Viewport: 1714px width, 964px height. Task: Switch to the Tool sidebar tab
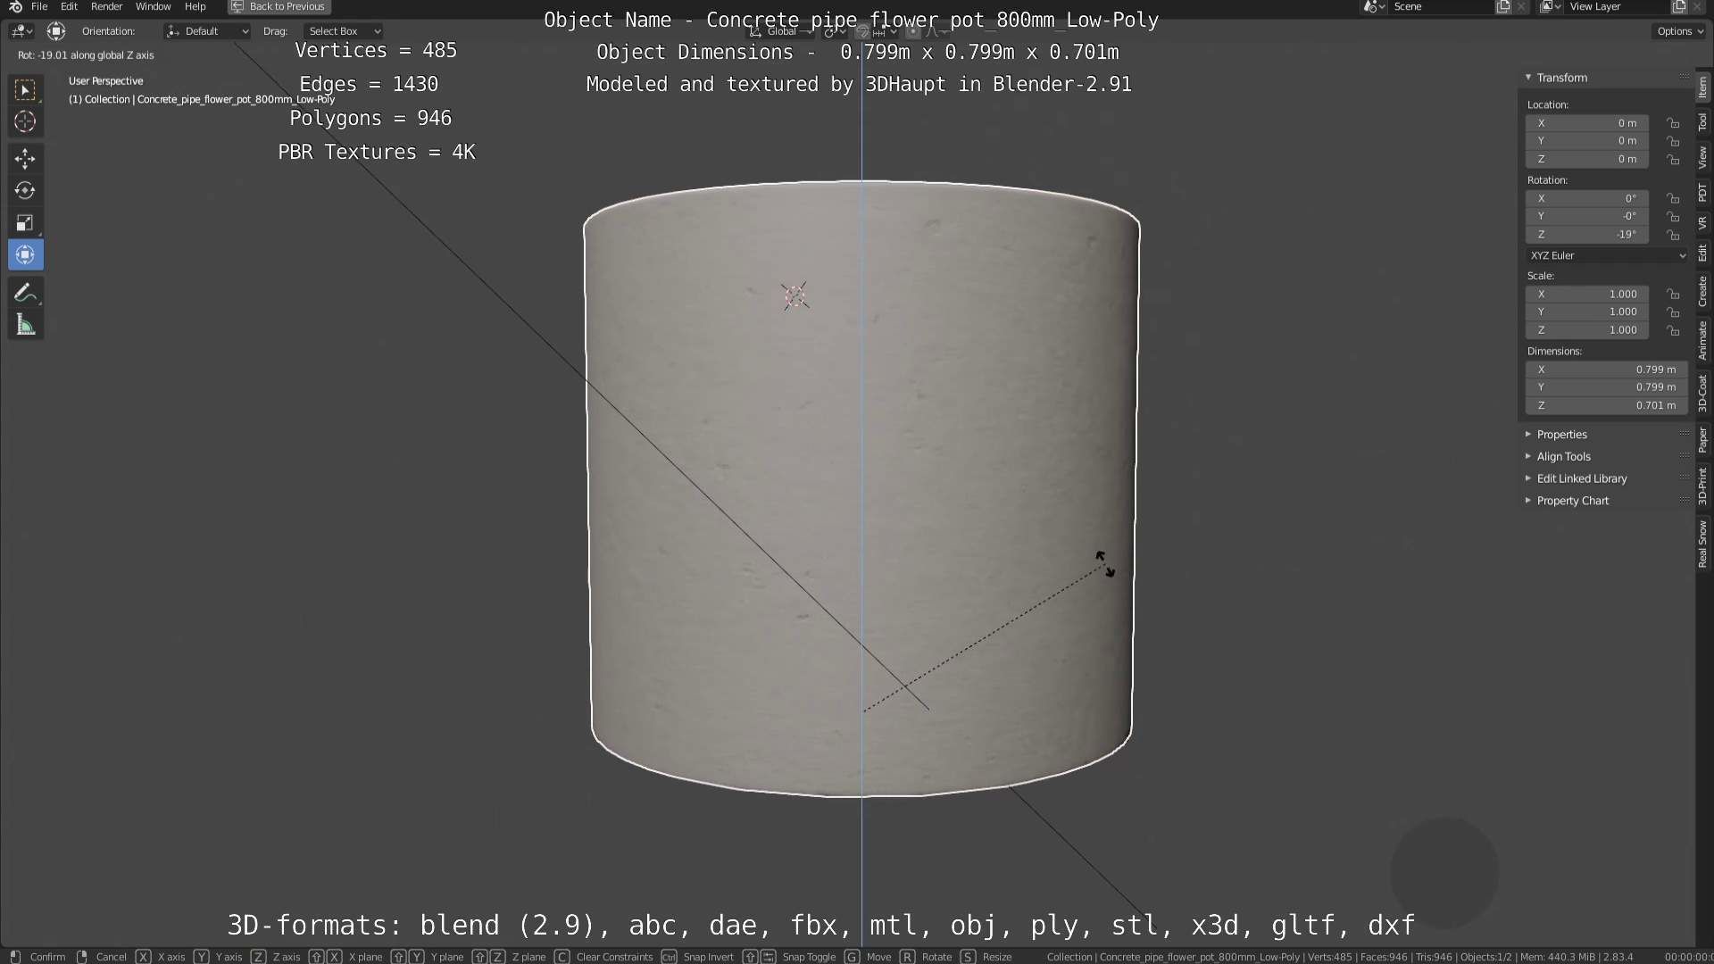1703,121
